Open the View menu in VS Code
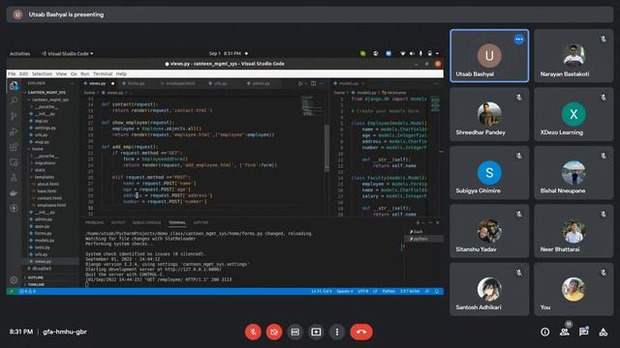 point(61,73)
